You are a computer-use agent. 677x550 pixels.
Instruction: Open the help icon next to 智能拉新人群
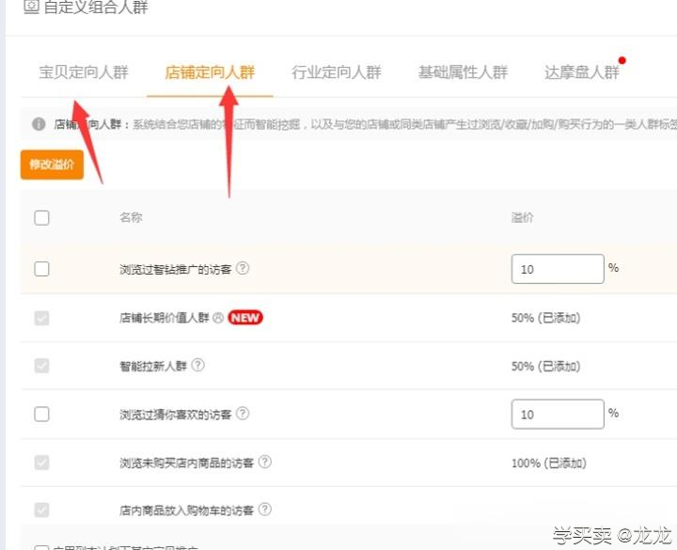click(x=197, y=365)
